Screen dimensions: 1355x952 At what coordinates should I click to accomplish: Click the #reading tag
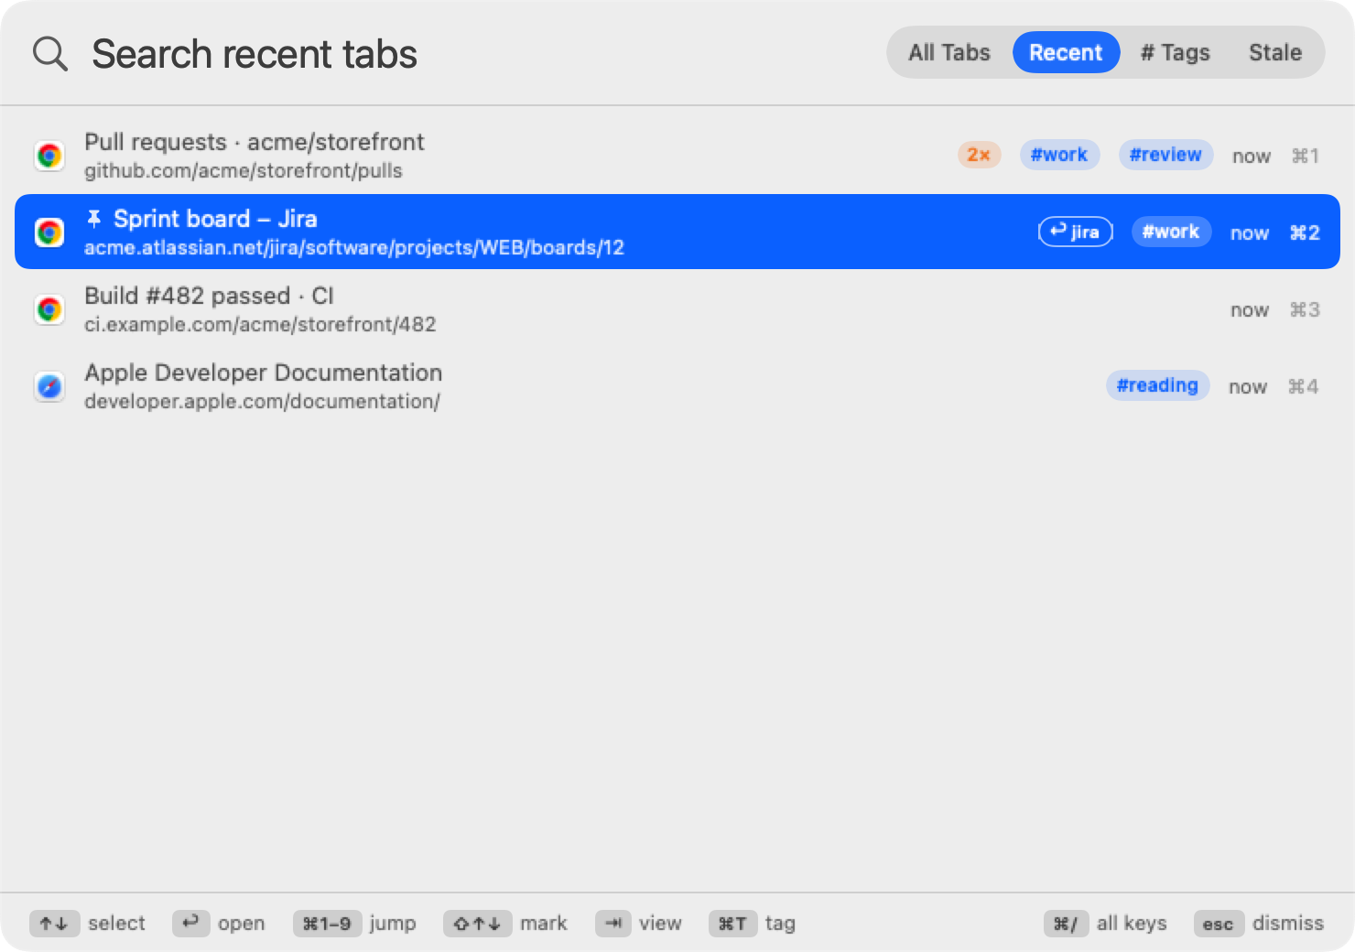point(1157,385)
